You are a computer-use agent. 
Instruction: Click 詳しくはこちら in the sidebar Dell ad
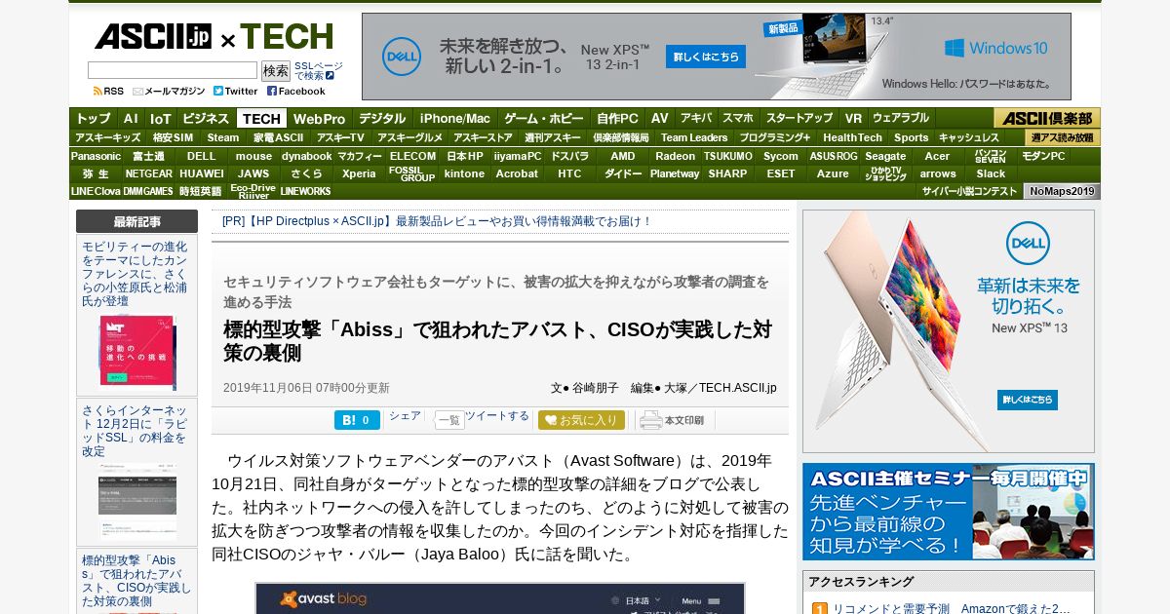(1028, 400)
